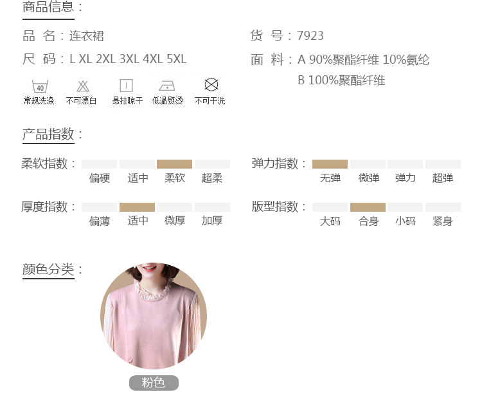Select the highlighted 合身 fit bar
Screen dimensions: 482x410
(368, 207)
